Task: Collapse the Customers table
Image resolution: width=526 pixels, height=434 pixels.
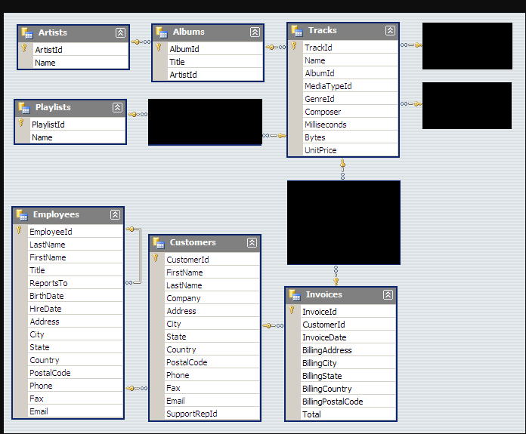Action: [252, 243]
